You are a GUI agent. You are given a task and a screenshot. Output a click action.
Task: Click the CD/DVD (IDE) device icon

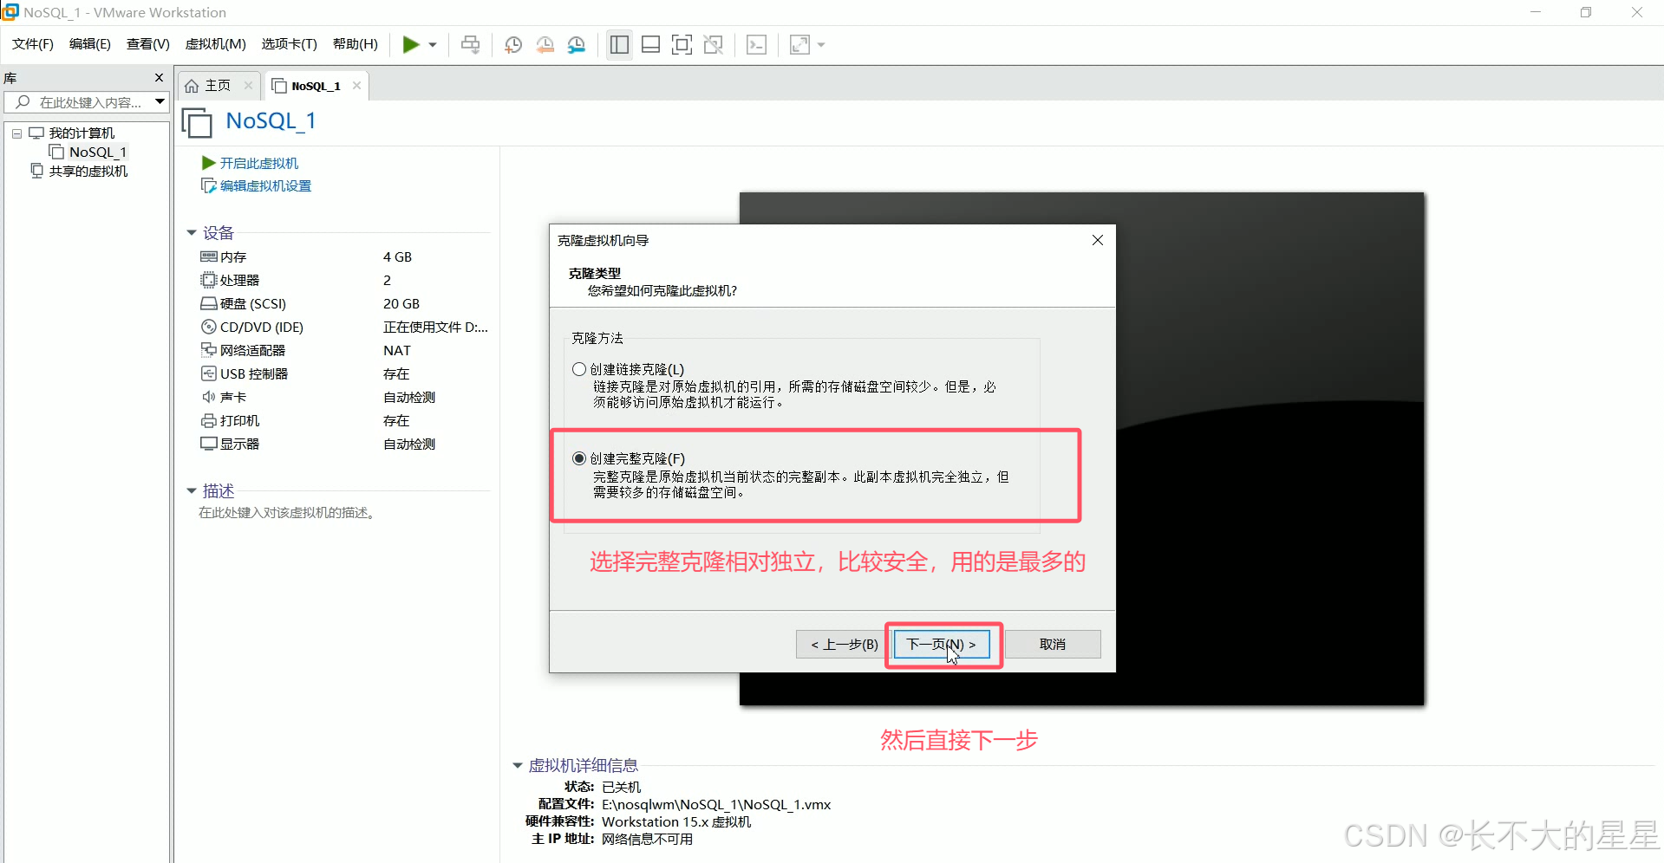click(208, 327)
